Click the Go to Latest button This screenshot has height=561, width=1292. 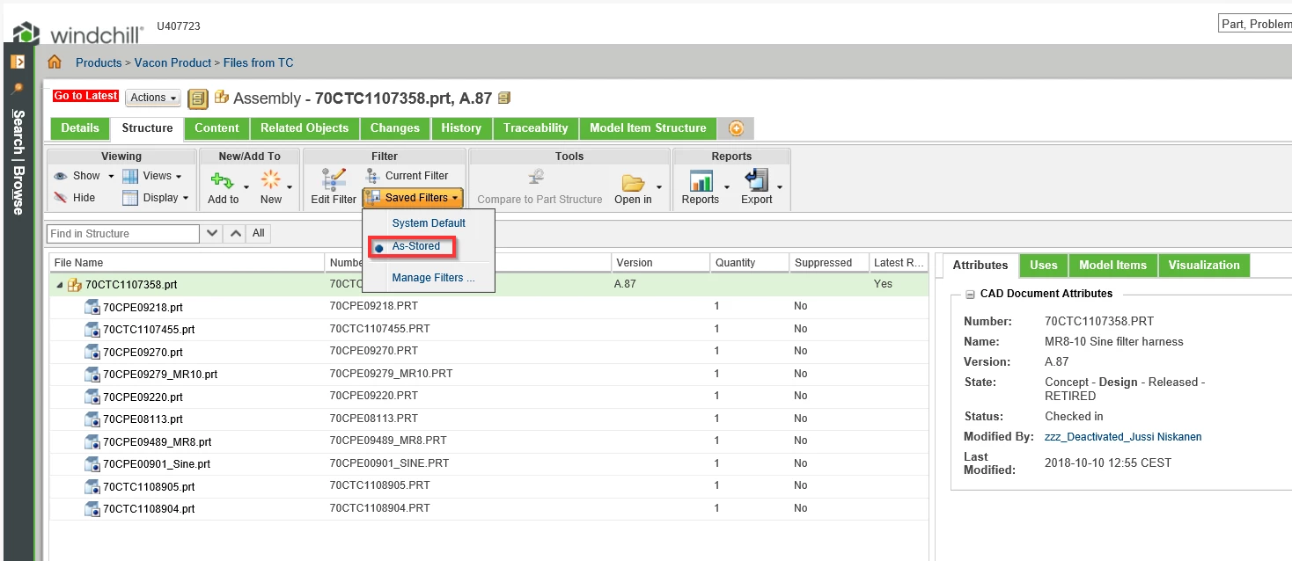point(85,97)
